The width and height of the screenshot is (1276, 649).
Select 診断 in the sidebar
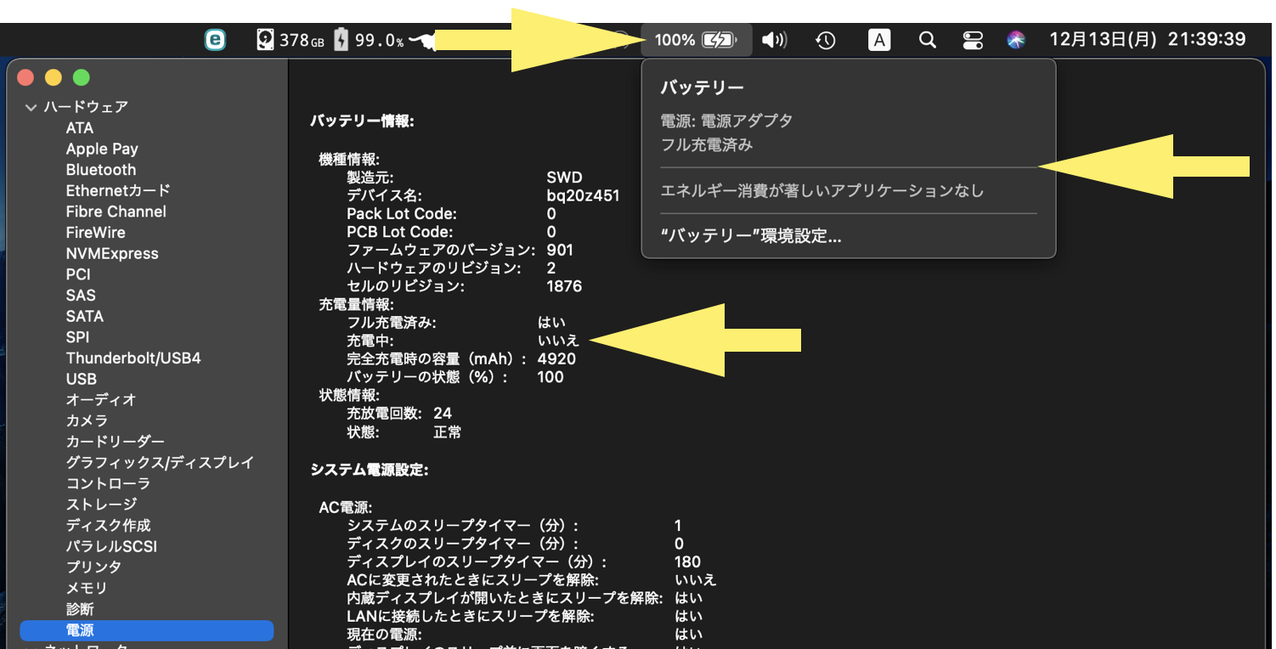pyautogui.click(x=80, y=609)
